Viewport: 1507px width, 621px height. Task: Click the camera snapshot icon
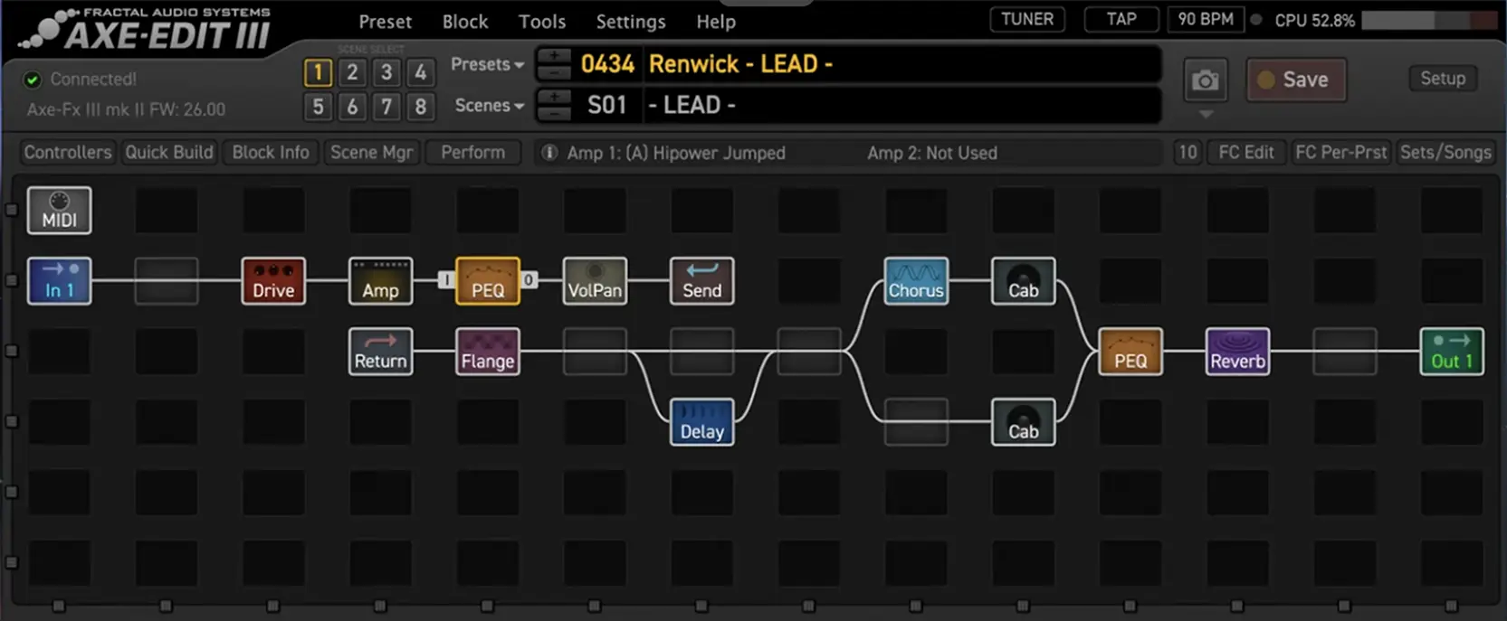[x=1205, y=80]
